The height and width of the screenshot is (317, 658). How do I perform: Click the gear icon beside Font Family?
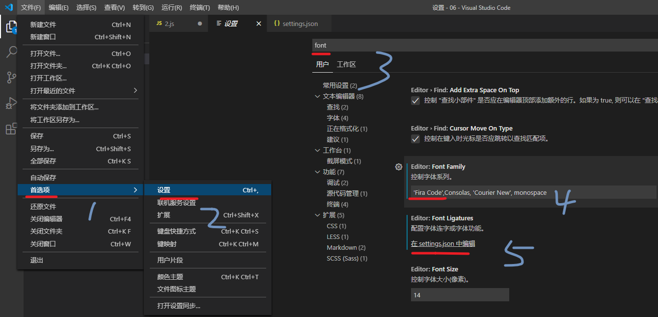399,167
